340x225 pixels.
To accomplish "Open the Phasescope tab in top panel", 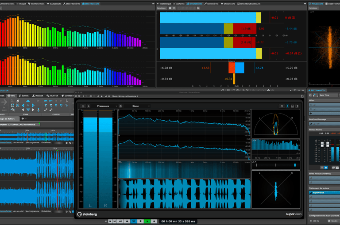I will 316,4.
